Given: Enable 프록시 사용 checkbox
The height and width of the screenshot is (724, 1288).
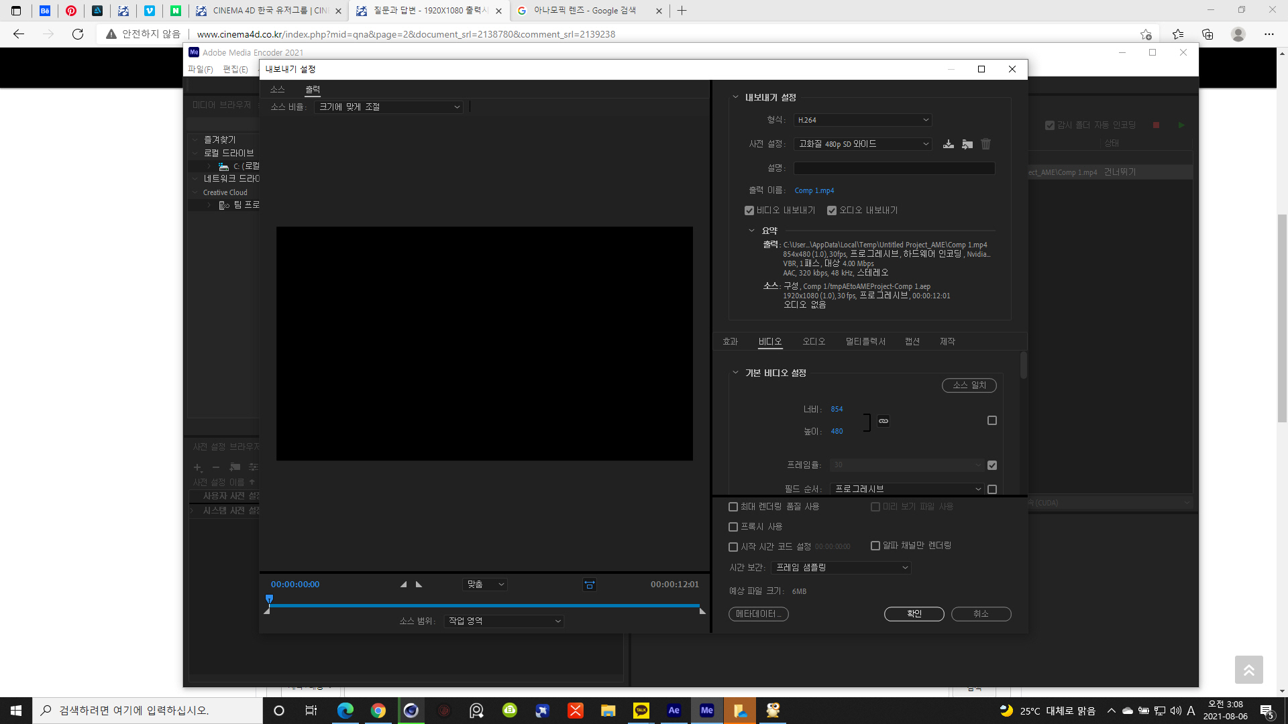Looking at the screenshot, I should click(x=733, y=527).
